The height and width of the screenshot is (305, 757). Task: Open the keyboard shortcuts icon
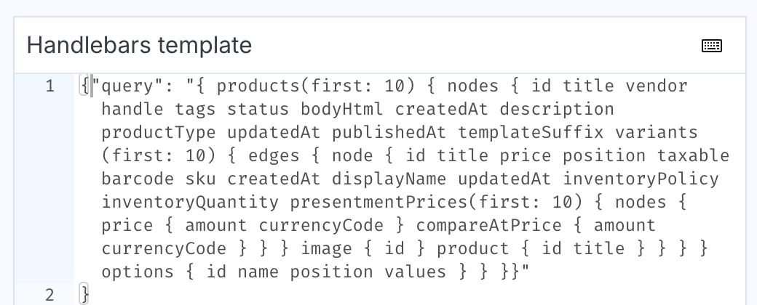click(x=711, y=45)
